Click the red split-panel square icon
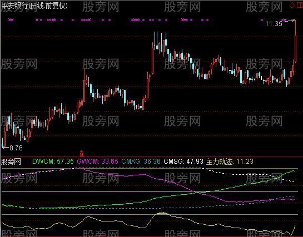Viewport: 303px width, 237px height. pyautogui.click(x=300, y=5)
